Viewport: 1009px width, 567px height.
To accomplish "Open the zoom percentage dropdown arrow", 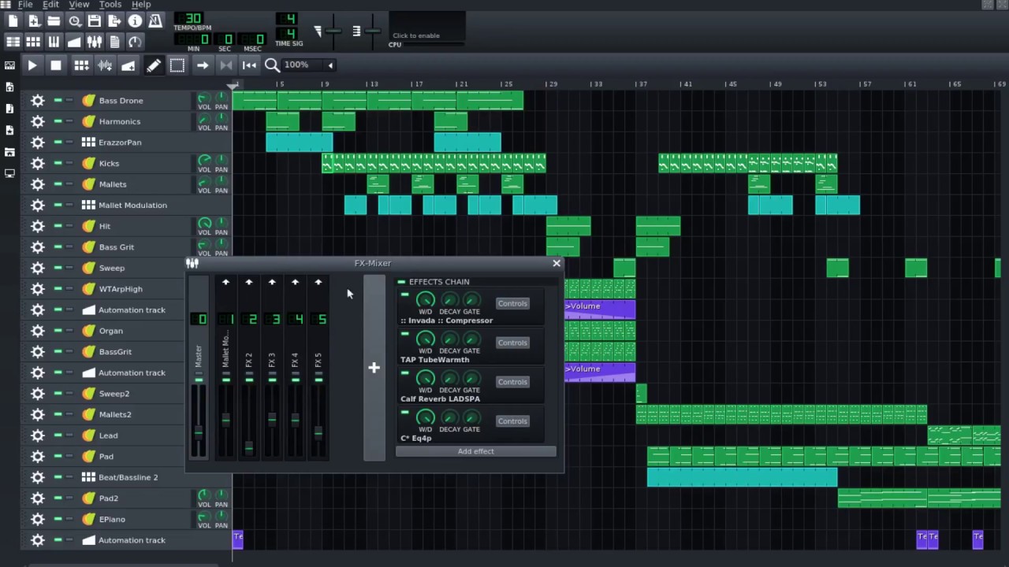I will tap(331, 65).
